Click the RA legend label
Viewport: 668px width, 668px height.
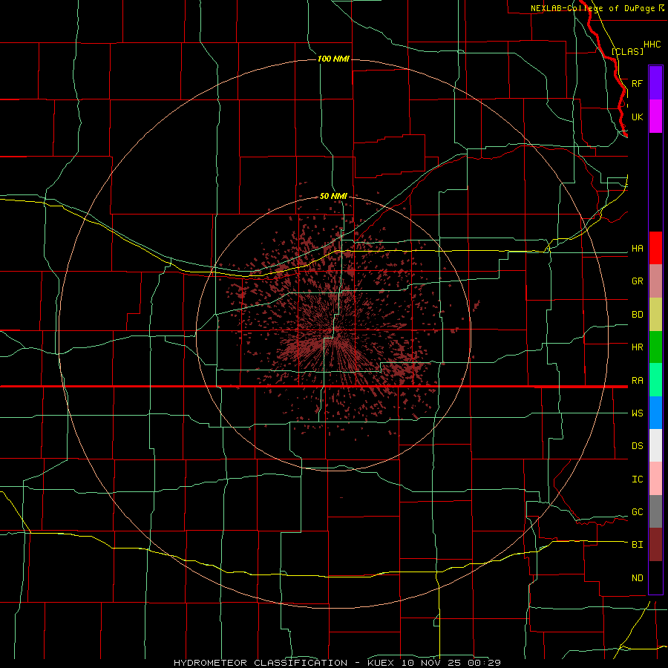point(637,381)
